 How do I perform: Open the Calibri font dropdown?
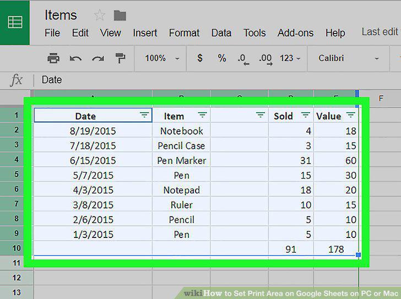[348, 58]
